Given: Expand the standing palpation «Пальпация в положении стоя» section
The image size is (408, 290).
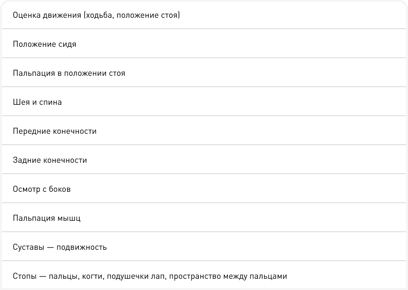Looking at the screenshot, I should (69, 73).
